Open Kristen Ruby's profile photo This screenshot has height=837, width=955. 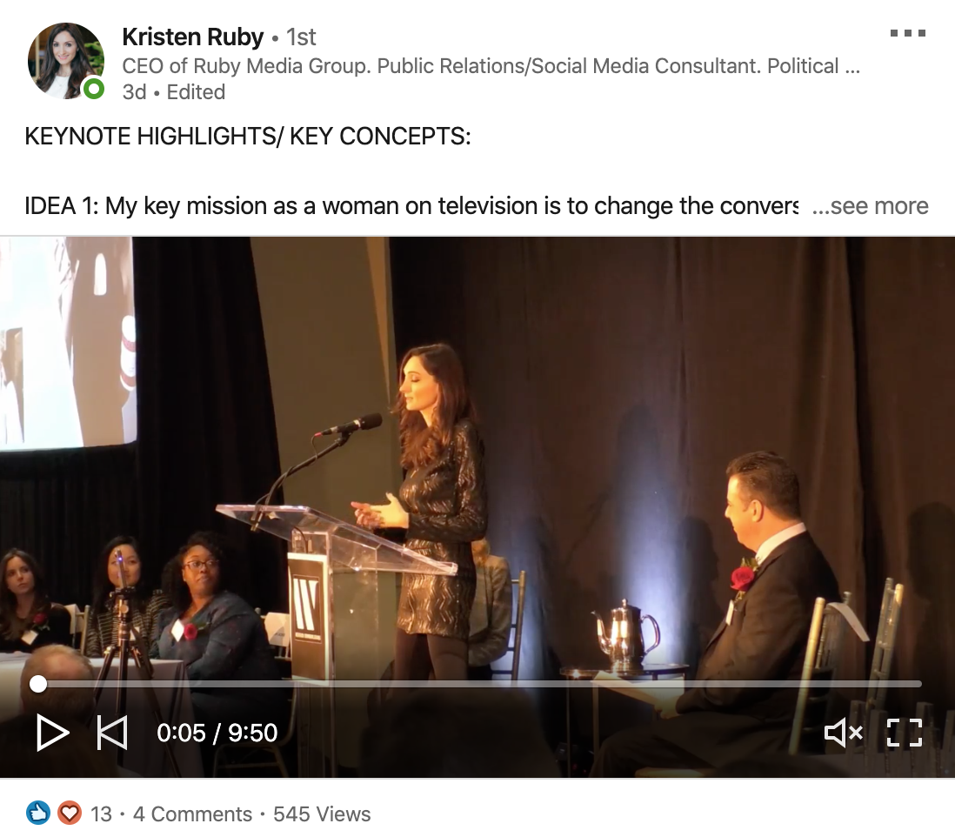pos(66,61)
